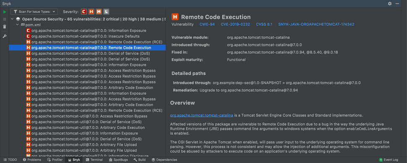Click the Remote Code Execution heading text
Viewport: 407px width, 163px height.
point(216,17)
